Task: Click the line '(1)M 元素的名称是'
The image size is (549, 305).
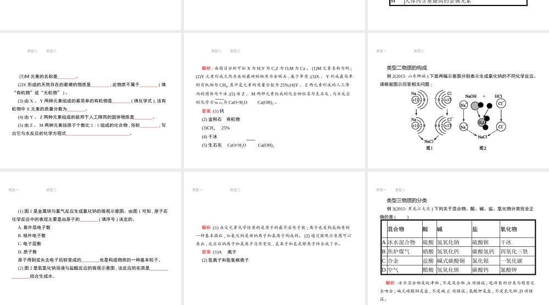Action: 48,76
